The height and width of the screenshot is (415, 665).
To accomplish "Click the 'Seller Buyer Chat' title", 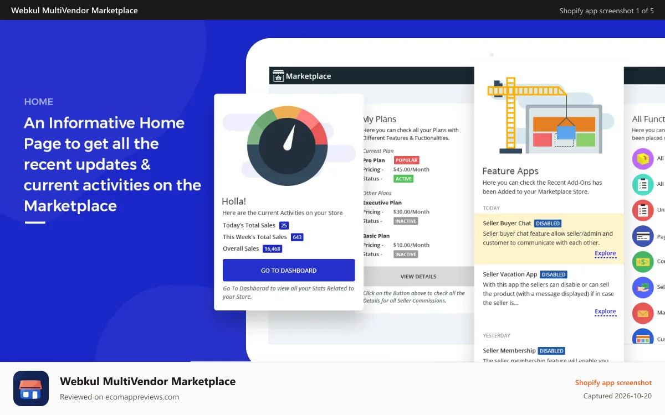I will point(507,223).
